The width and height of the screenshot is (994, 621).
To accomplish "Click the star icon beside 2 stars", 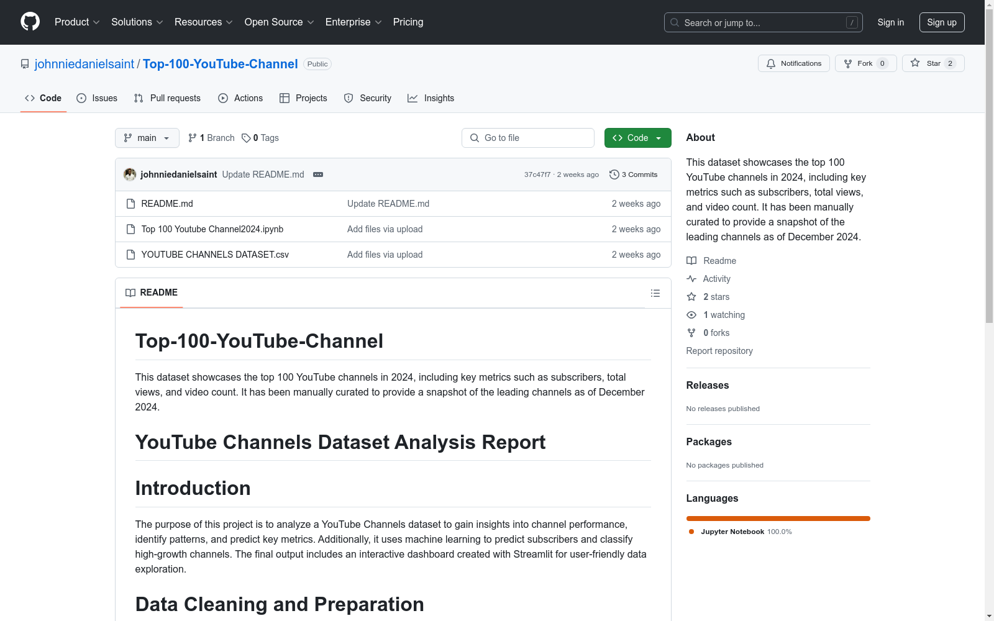I will click(691, 297).
